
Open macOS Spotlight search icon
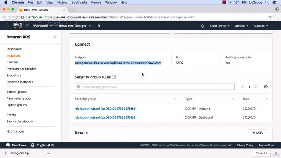[x=267, y=3]
